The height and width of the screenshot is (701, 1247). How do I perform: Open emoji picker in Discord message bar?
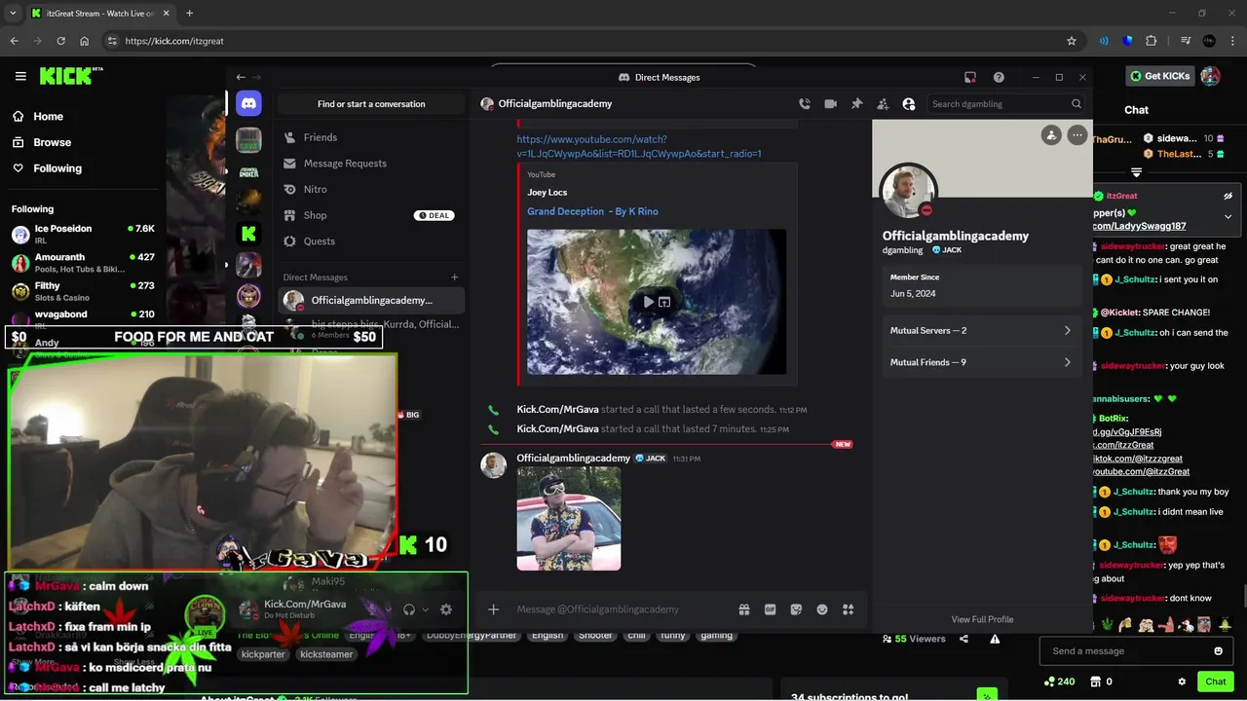pos(822,609)
